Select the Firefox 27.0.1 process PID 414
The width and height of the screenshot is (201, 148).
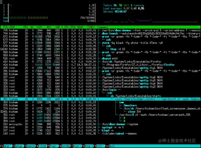[100, 65]
